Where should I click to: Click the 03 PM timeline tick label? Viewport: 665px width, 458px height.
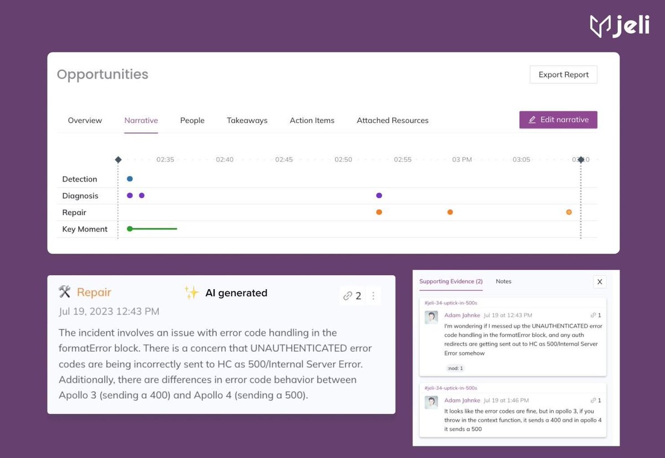click(x=462, y=159)
